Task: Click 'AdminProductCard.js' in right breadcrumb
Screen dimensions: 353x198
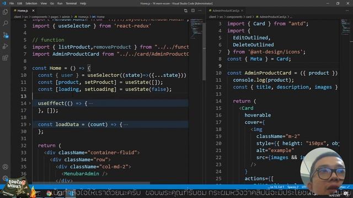Action: tap(272, 17)
